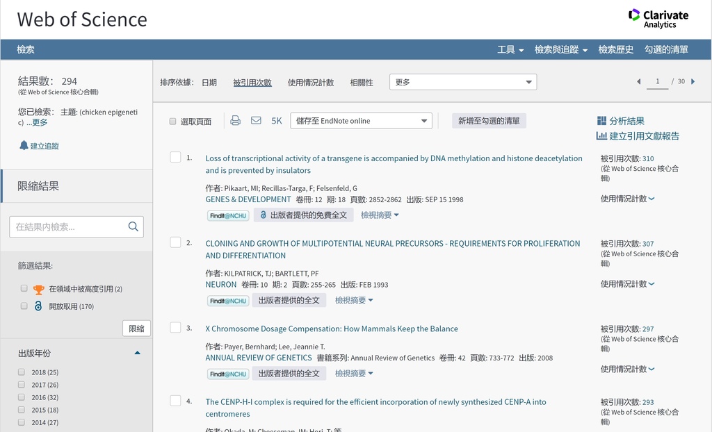
Task: Open 檢索 in navigation bar
Action: [26, 49]
